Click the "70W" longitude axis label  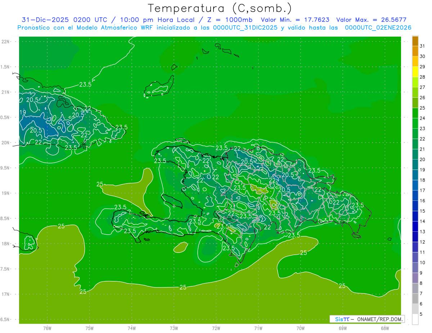tap(301, 328)
